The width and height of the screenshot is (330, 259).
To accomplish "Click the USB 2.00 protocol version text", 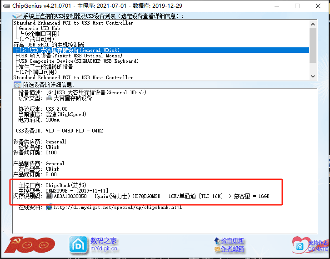I will 57,109.
